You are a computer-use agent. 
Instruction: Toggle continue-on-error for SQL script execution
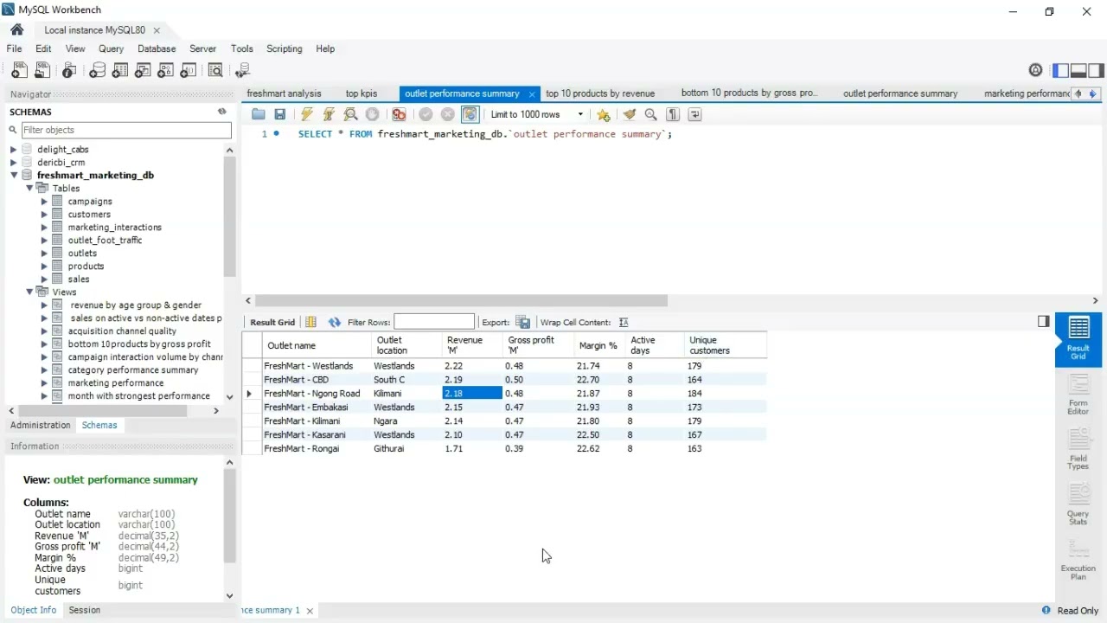[399, 114]
